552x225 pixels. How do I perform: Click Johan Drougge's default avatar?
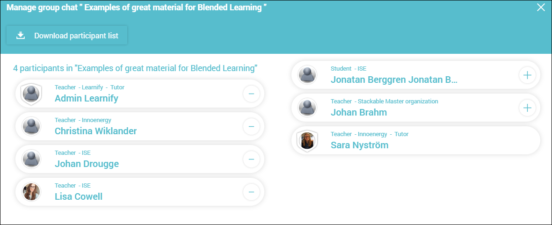coord(32,159)
